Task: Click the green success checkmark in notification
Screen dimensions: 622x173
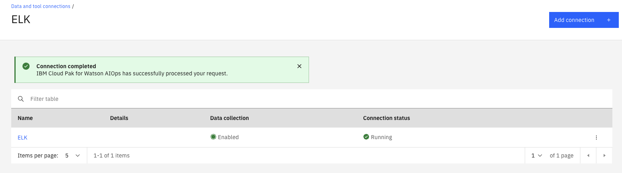Action: coord(26,66)
